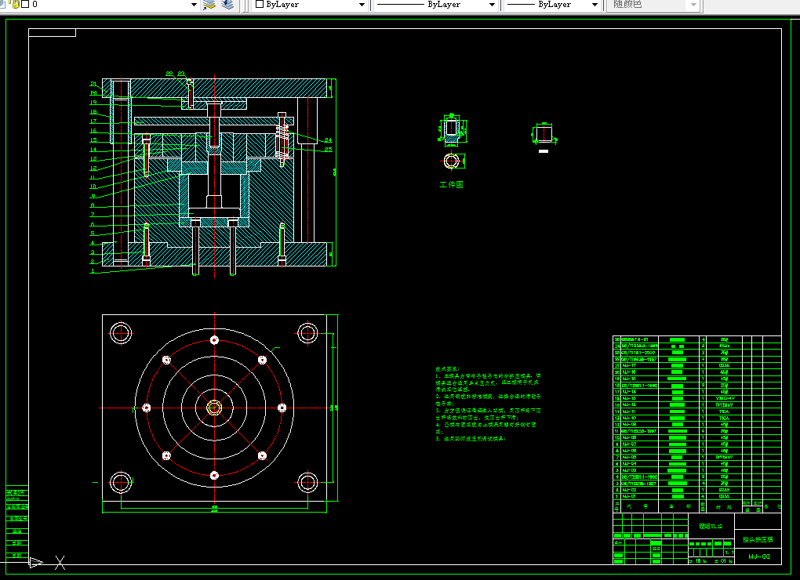Select the MJ-00 title block cell
This screenshot has height=580, width=800.
click(x=758, y=556)
